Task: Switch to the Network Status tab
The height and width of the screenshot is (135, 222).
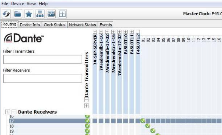Action: 82,25
